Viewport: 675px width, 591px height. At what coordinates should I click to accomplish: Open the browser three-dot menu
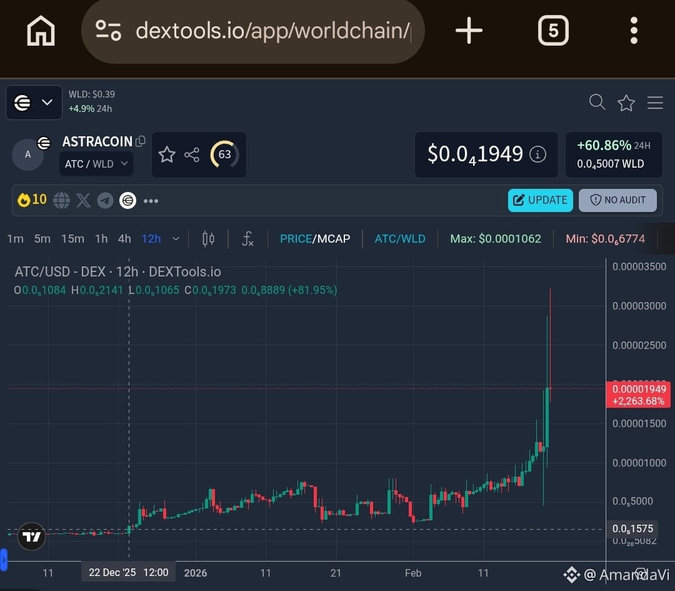(634, 31)
